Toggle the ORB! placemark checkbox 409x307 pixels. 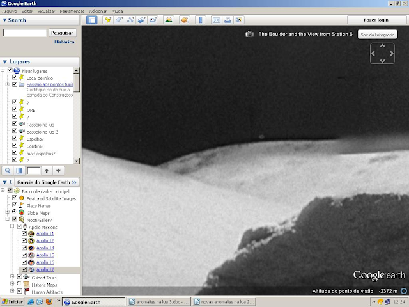pos(15,109)
